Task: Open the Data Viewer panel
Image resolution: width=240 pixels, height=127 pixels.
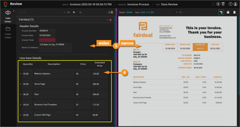Action: pos(8,16)
